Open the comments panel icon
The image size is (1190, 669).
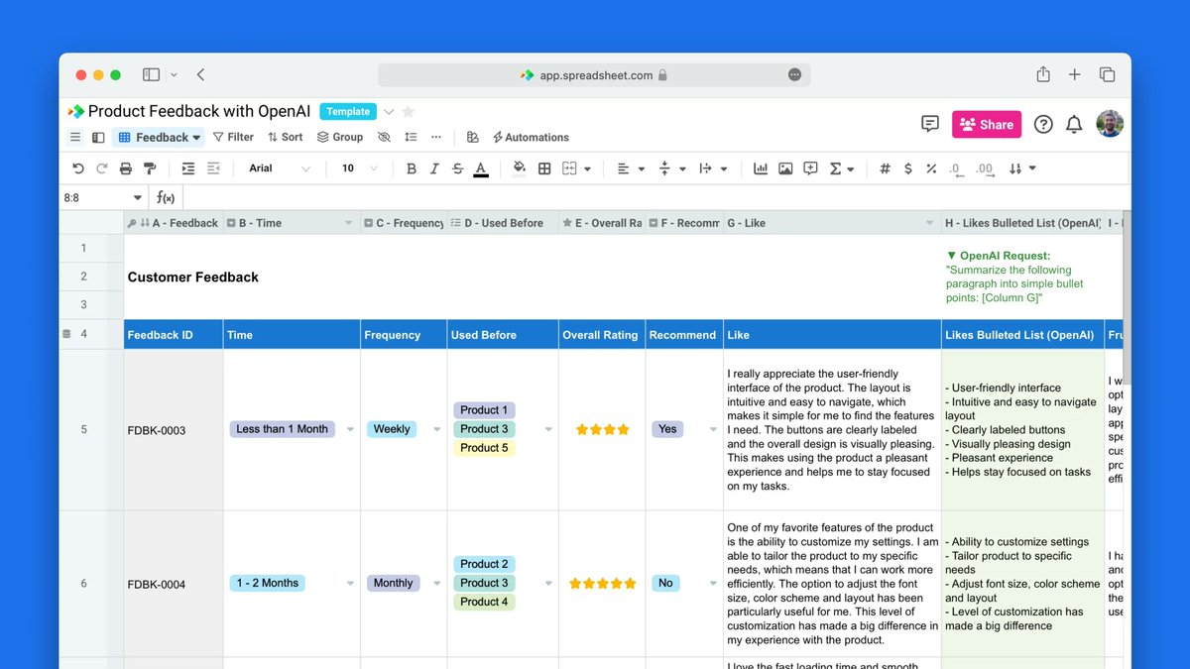929,124
